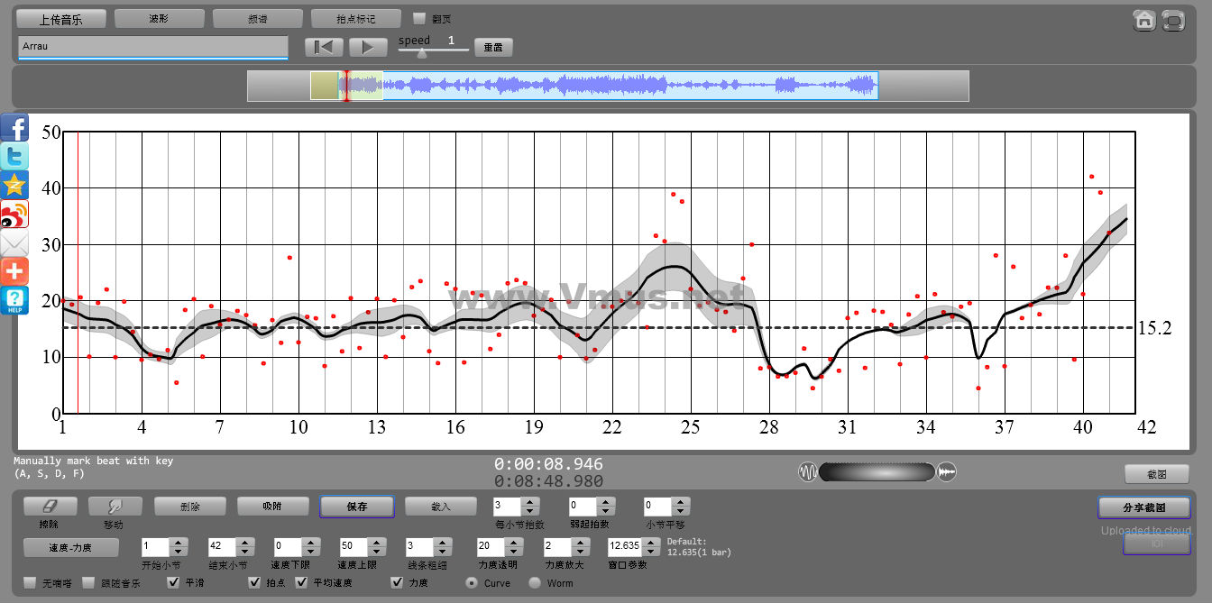Switch to the 波形 waveform view
The height and width of the screenshot is (603, 1212).
159,19
